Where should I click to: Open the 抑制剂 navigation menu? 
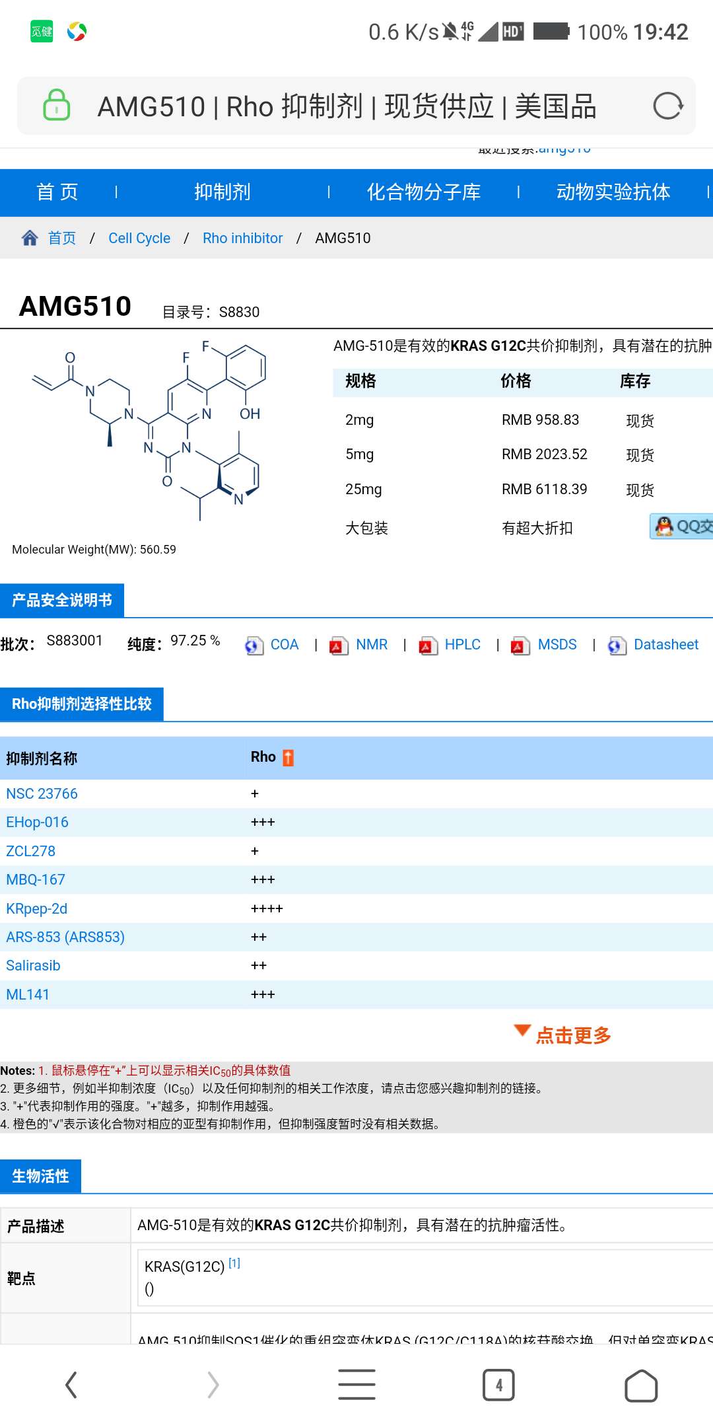coord(222,192)
